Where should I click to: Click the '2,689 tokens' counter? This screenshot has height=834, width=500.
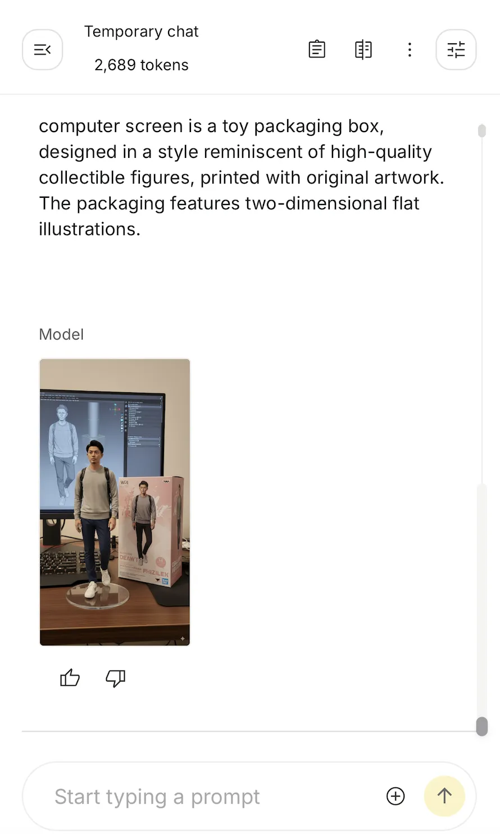[x=142, y=65]
